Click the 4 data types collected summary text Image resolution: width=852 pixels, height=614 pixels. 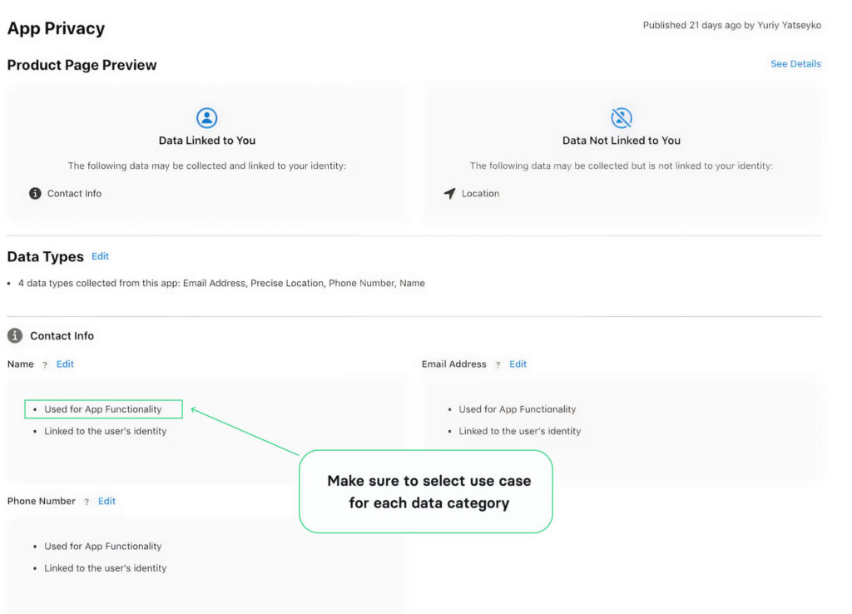[x=222, y=283]
